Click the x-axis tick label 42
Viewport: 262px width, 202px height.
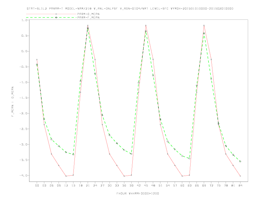[139, 185]
